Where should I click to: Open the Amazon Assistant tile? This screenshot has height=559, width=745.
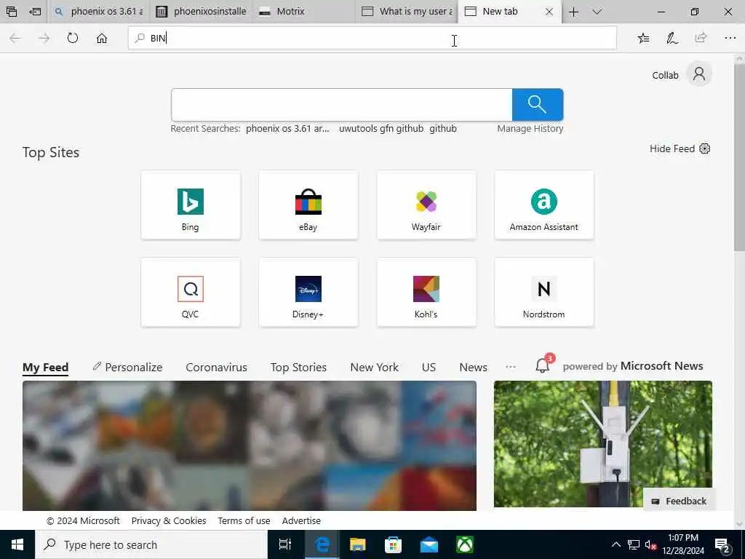(x=544, y=205)
